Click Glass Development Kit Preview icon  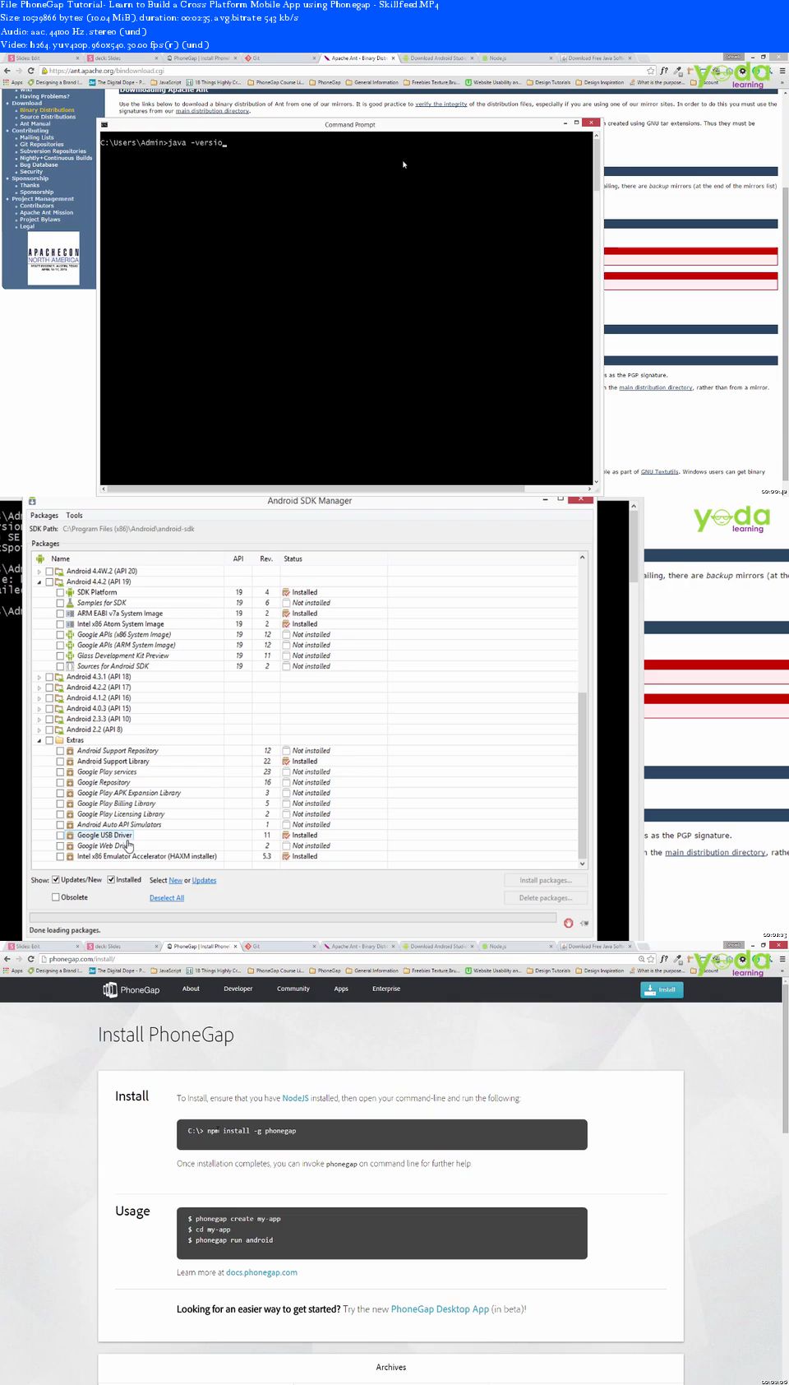[x=71, y=655]
